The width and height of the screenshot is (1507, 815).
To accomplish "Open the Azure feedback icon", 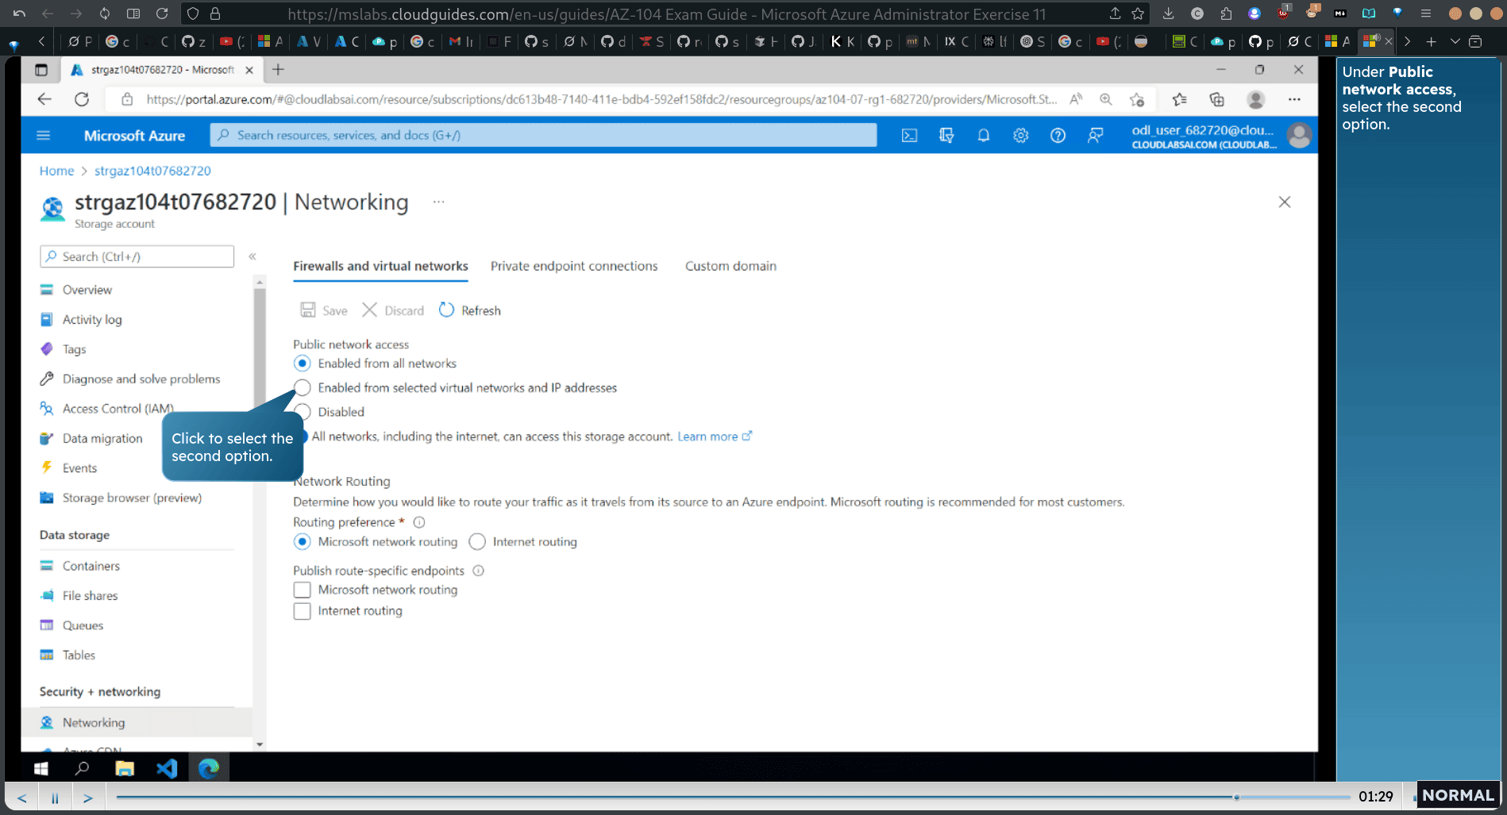I will [x=1095, y=136].
